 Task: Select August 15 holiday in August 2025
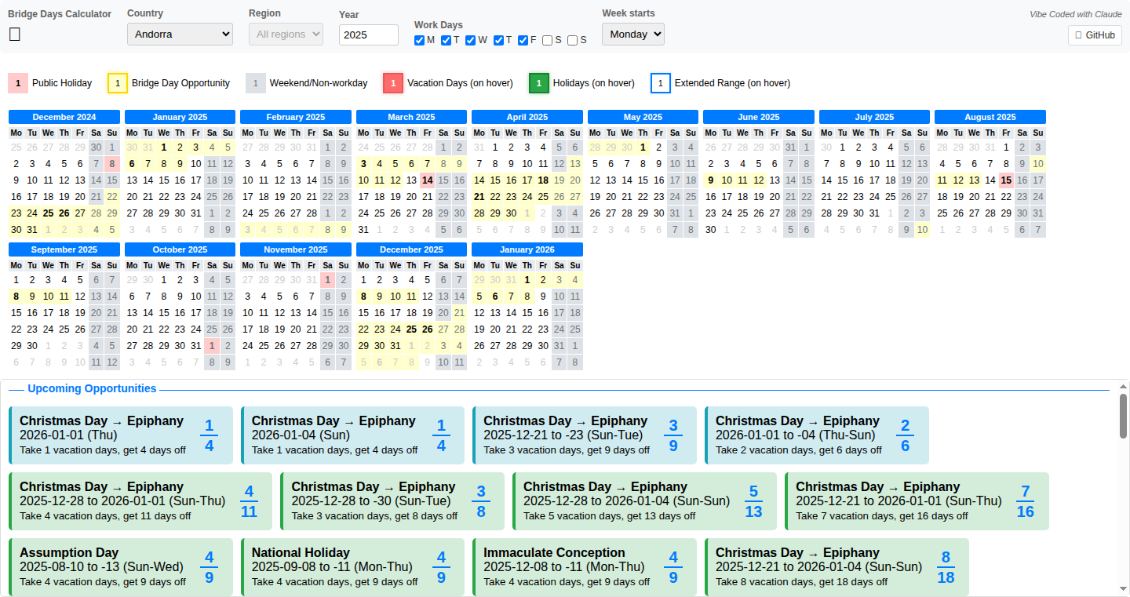(1006, 180)
